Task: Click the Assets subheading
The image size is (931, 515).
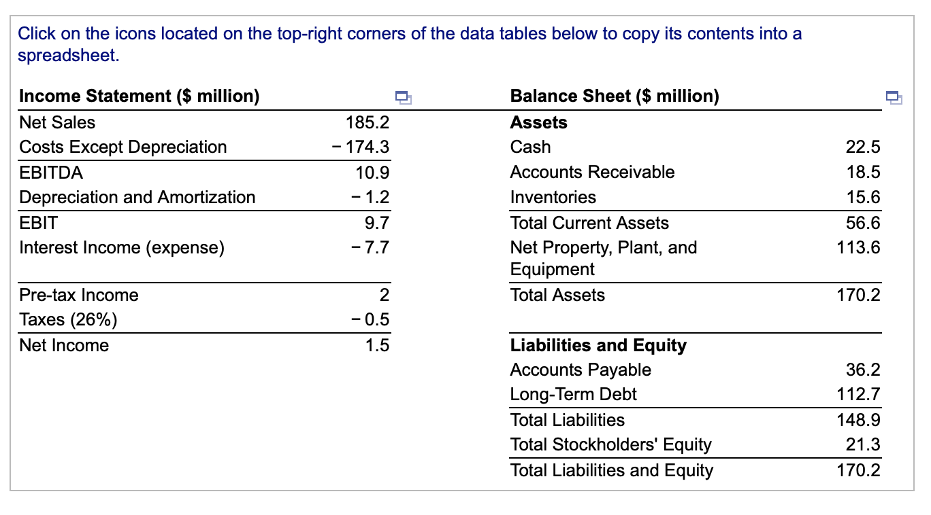Action: click(538, 122)
